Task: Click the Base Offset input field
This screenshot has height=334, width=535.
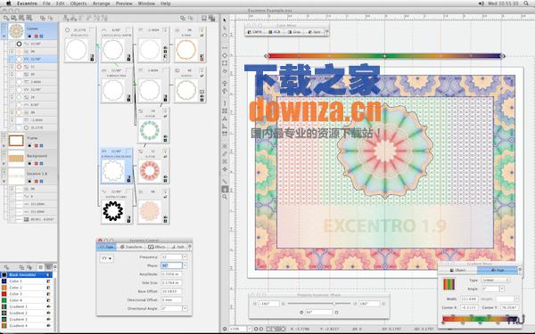Action: coord(171,291)
